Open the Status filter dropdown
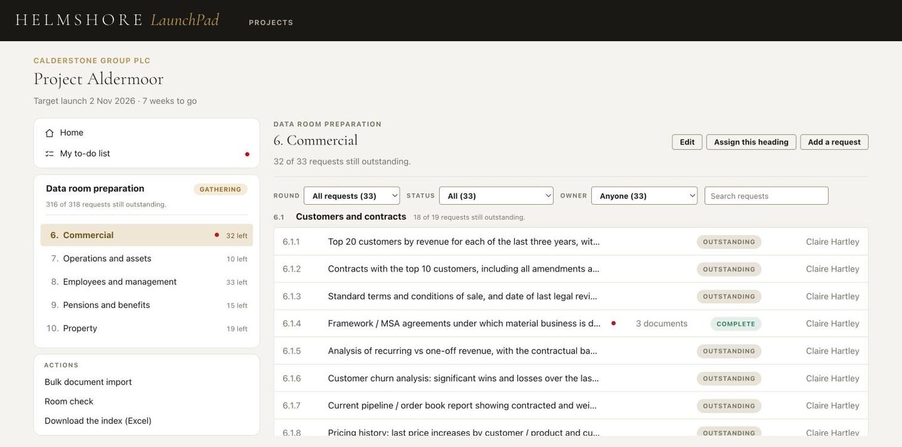Screen dimensions: 902x447 (496, 196)
